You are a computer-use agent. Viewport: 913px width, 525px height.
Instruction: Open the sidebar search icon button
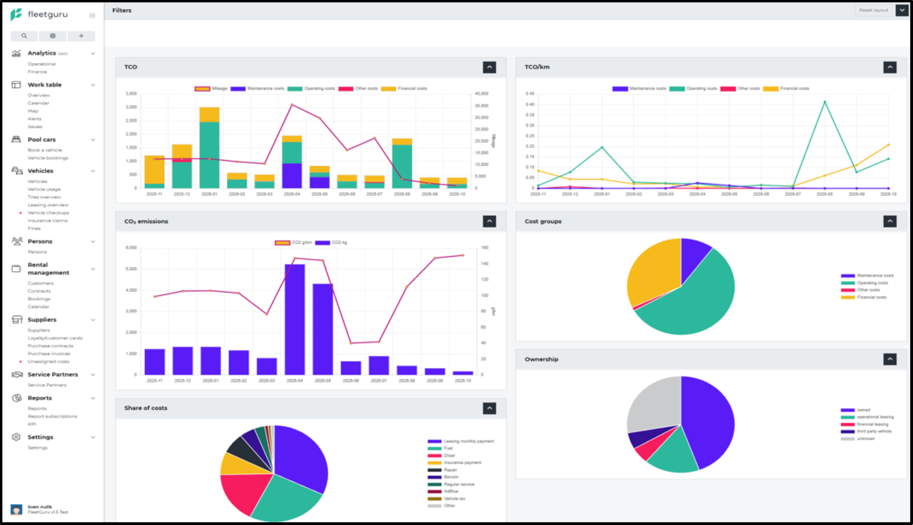tap(24, 36)
